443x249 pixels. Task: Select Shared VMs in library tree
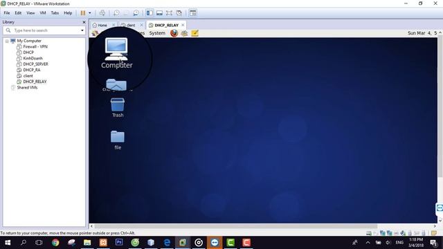pos(27,88)
